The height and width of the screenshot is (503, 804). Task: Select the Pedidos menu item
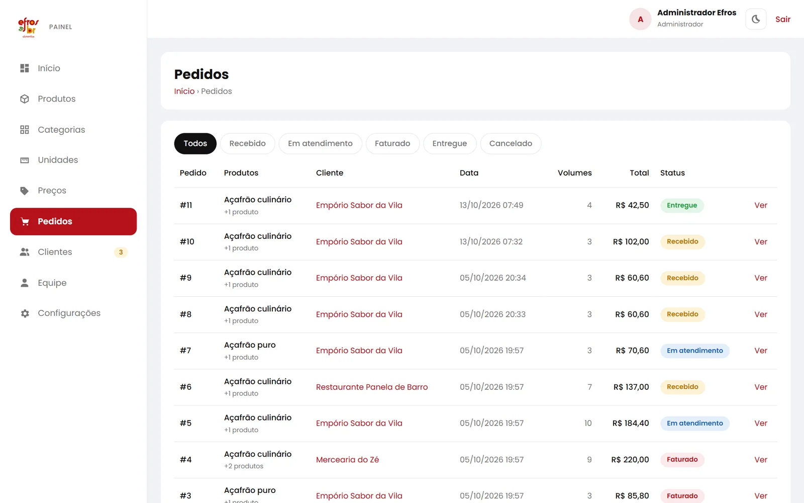tap(73, 221)
